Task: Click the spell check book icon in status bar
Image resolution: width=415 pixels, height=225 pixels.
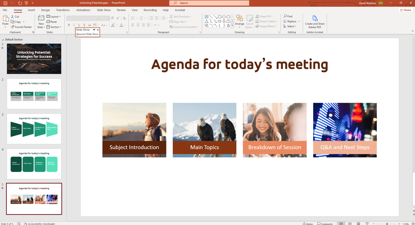Action: 19,224
